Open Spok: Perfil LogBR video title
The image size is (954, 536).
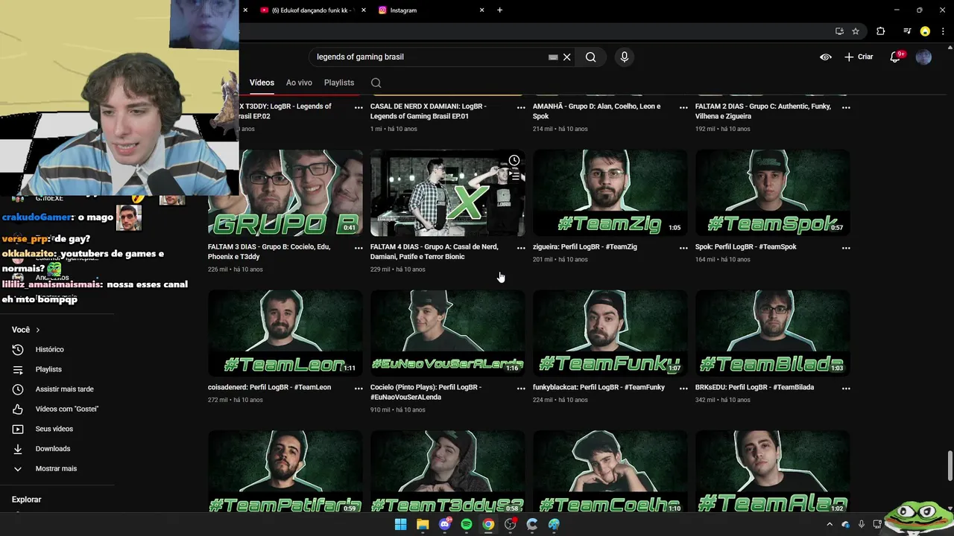(x=746, y=247)
